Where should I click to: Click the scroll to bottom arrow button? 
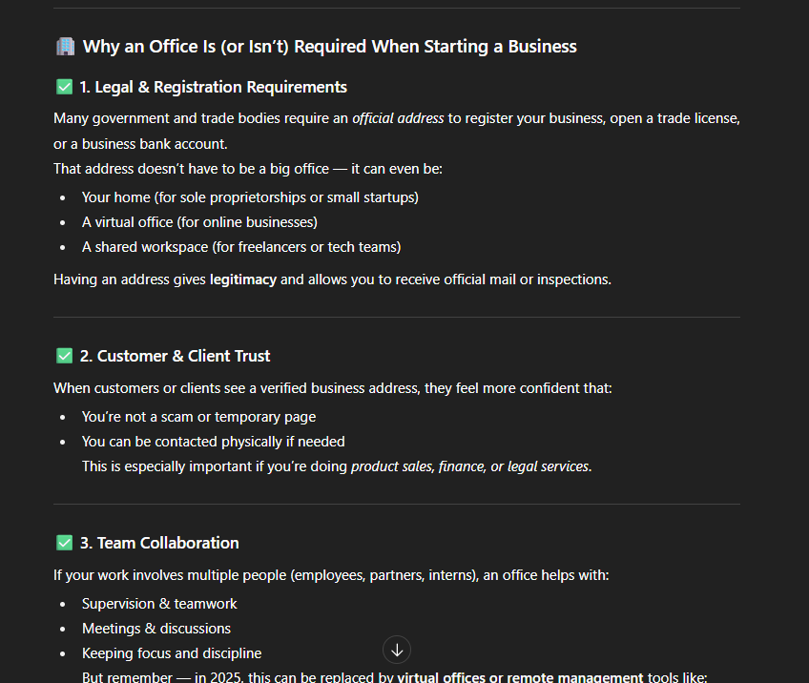[x=397, y=650]
